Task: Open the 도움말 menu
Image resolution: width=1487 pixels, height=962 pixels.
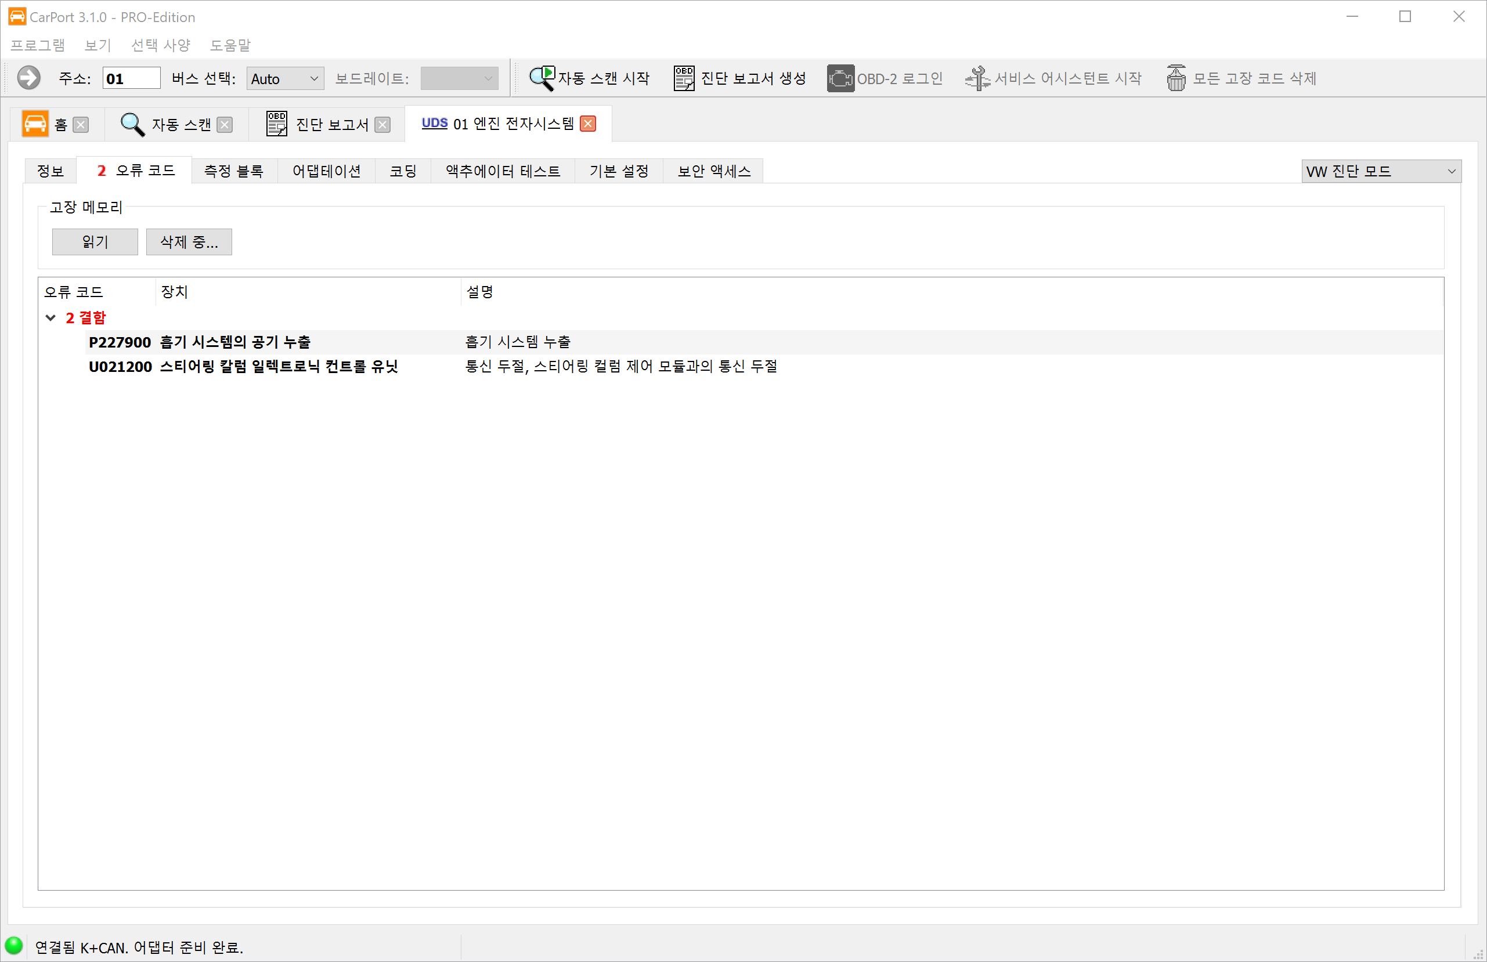Action: [x=230, y=44]
